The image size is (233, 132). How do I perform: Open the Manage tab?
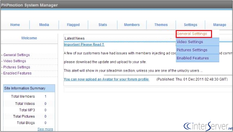pos(220,25)
